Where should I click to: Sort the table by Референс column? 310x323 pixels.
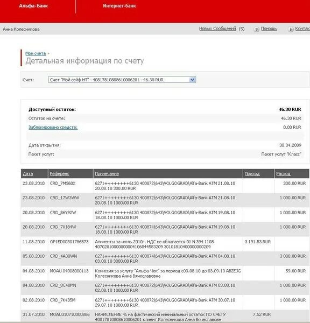[59, 174]
